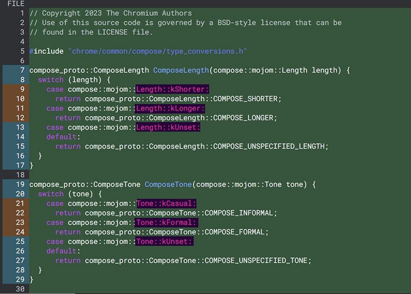This screenshot has width=411, height=294.
Task: Select line number 21 in gutter
Action: (20, 203)
